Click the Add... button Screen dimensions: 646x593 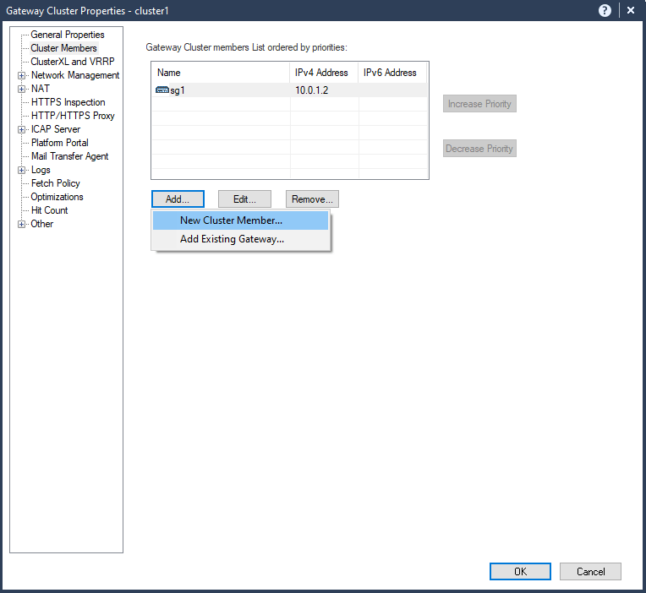178,199
